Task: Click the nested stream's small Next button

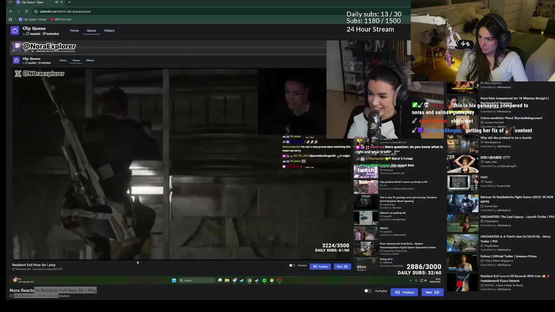Action: click(342, 266)
